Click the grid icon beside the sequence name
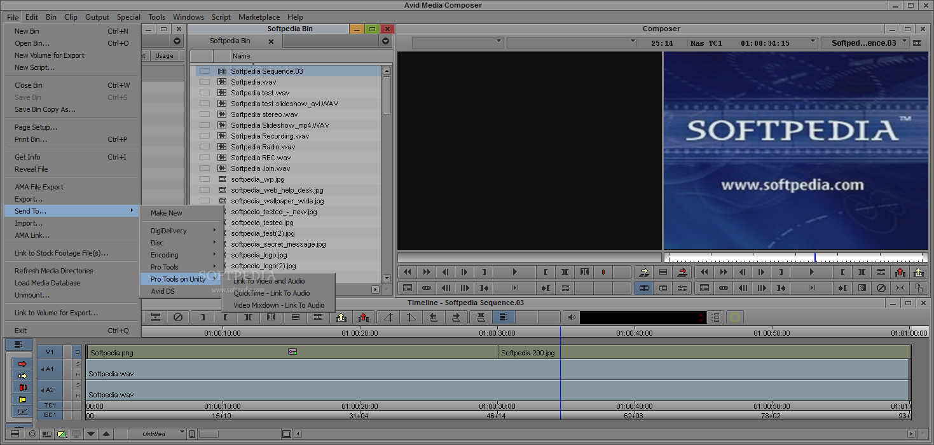Image resolution: width=934 pixels, height=445 pixels. click(x=917, y=43)
